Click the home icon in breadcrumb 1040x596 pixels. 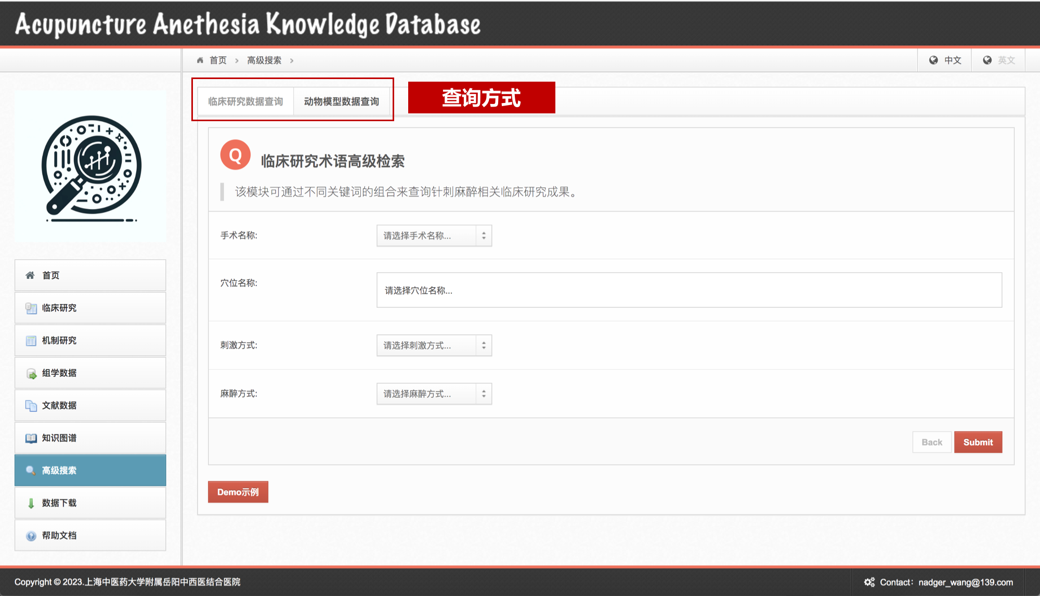pos(200,60)
